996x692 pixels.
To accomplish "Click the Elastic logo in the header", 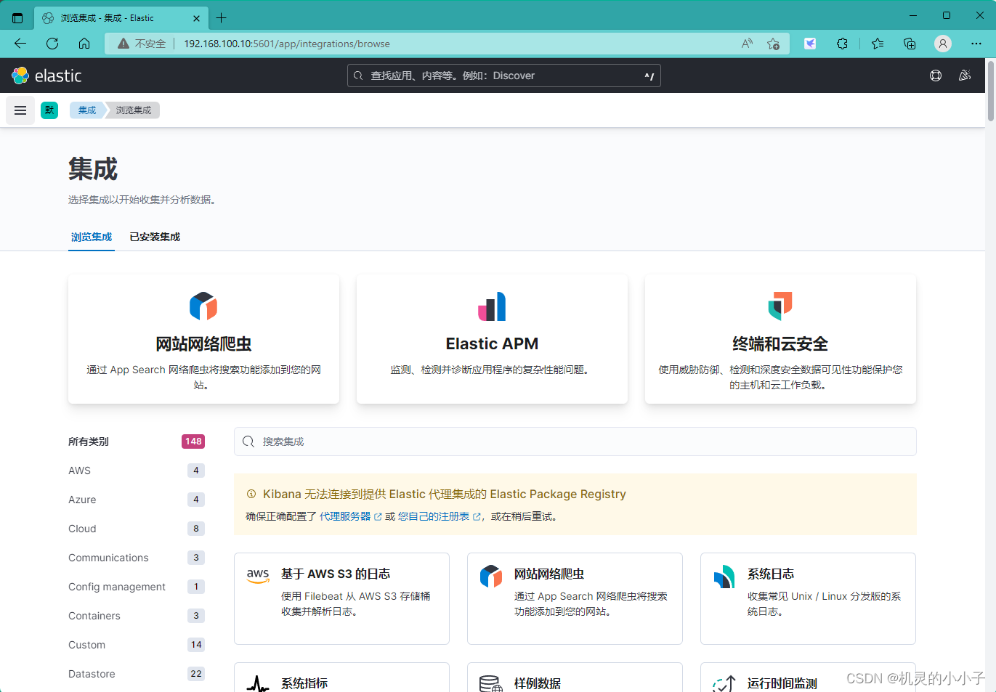I will point(46,75).
